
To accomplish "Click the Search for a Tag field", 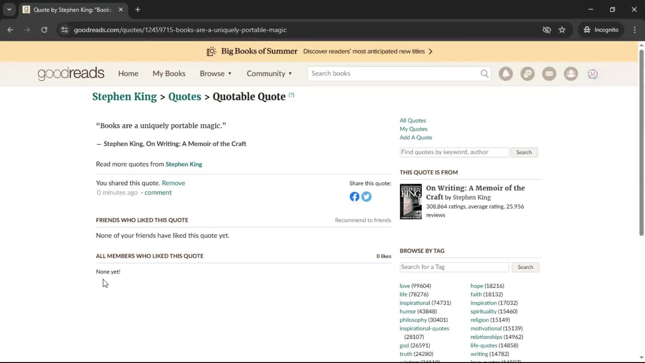I will (x=454, y=267).
